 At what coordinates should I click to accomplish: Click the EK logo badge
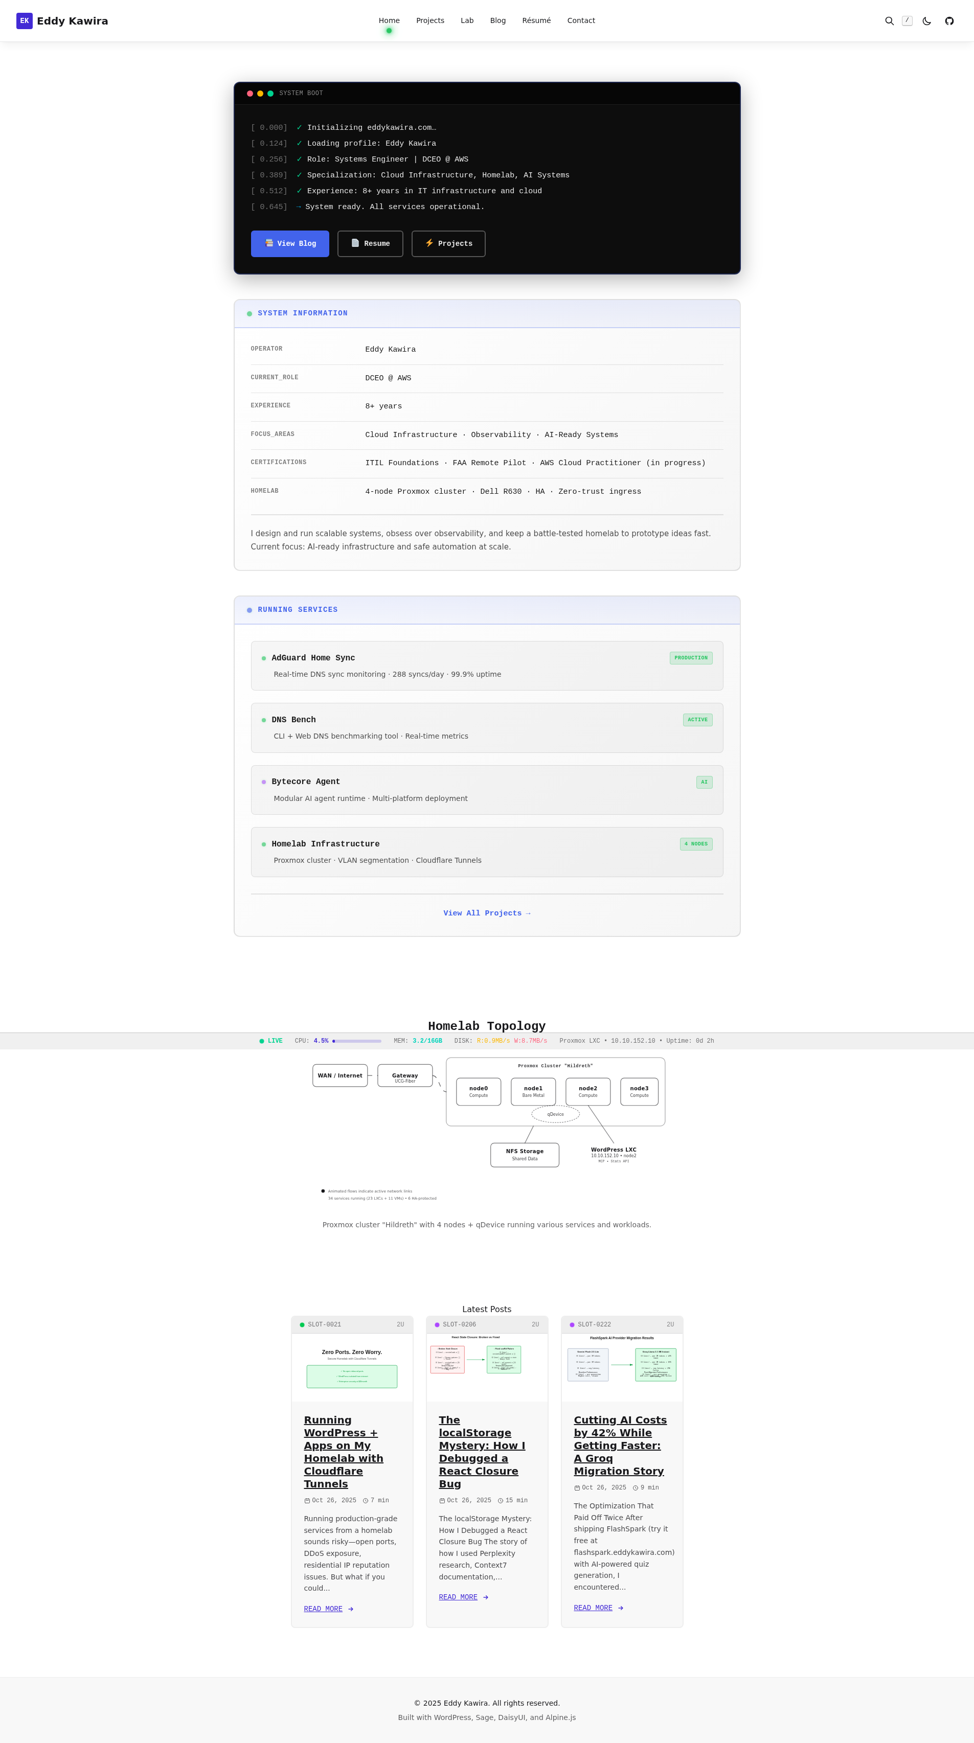point(25,21)
